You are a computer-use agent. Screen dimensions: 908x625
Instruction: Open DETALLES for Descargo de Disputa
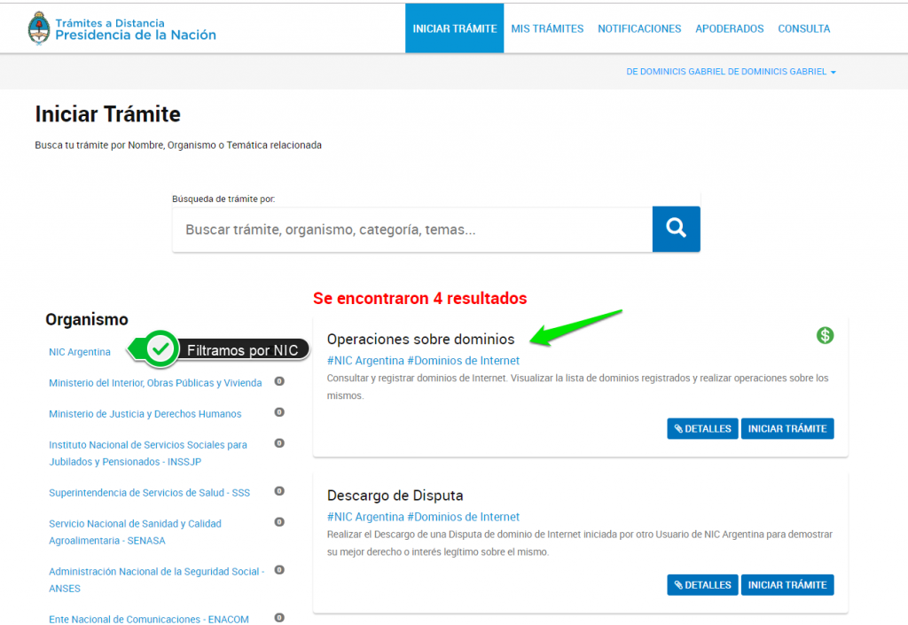(x=702, y=585)
